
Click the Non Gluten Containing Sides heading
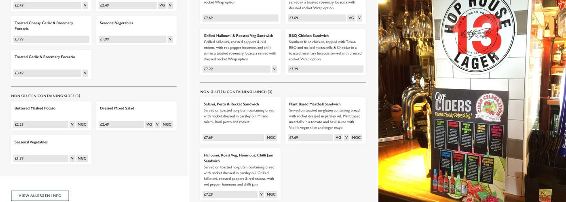point(46,96)
